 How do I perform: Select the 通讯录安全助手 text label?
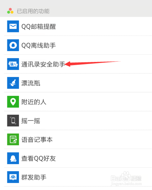tap(43, 64)
